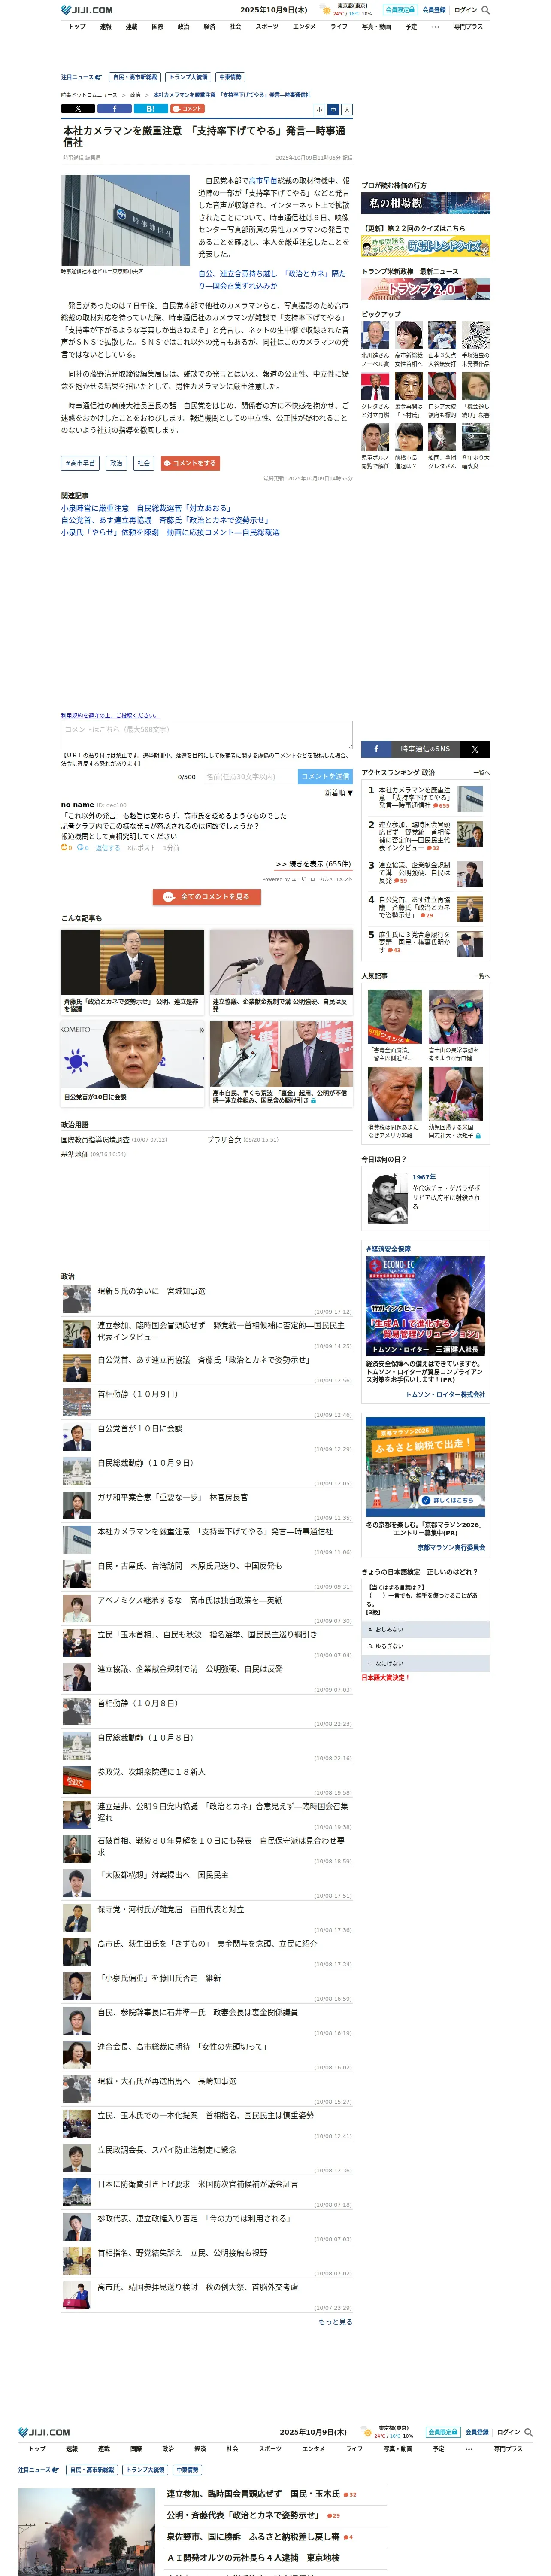
Task: Expand comments with 続きを表示 (655件)
Action: (313, 864)
